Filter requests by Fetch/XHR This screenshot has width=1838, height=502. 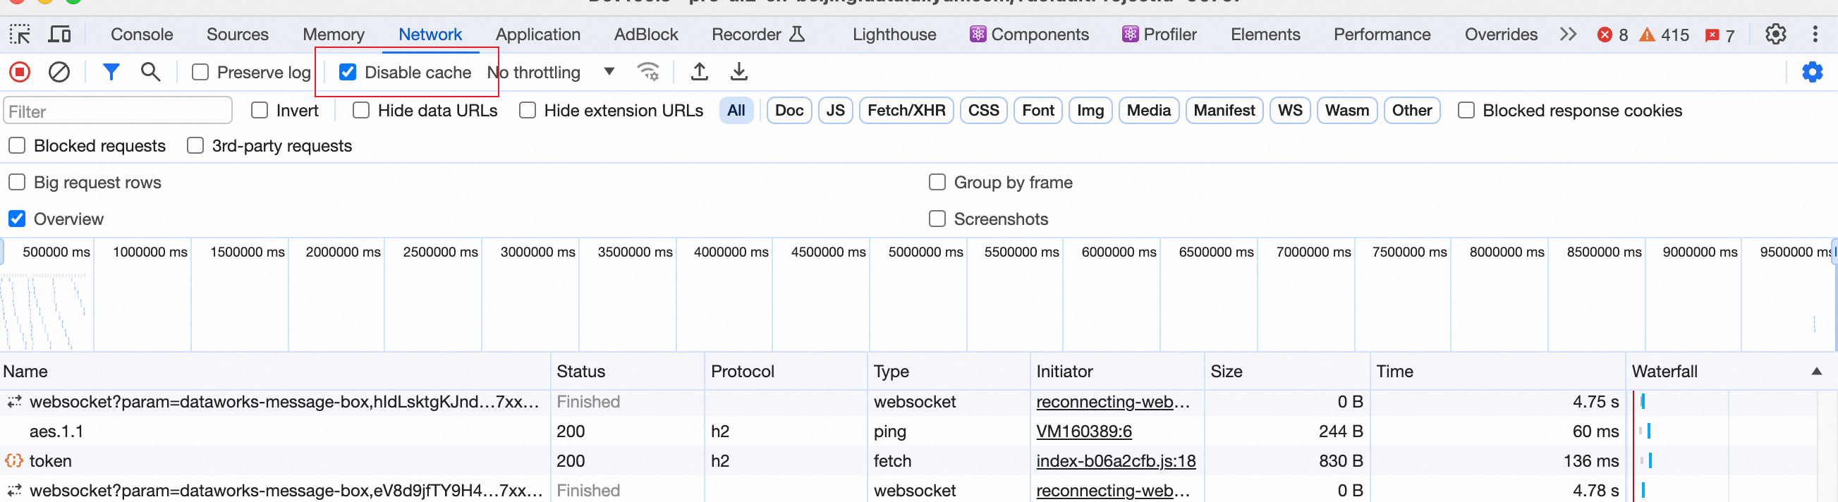tap(906, 111)
